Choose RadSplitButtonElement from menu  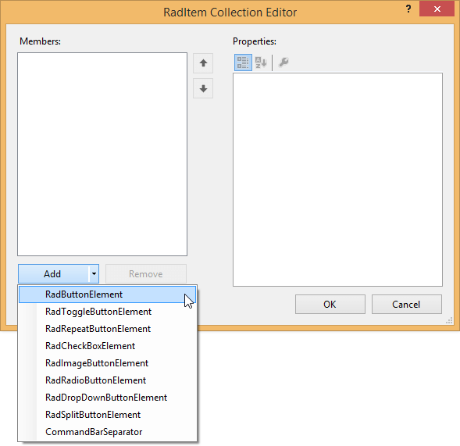point(107,415)
